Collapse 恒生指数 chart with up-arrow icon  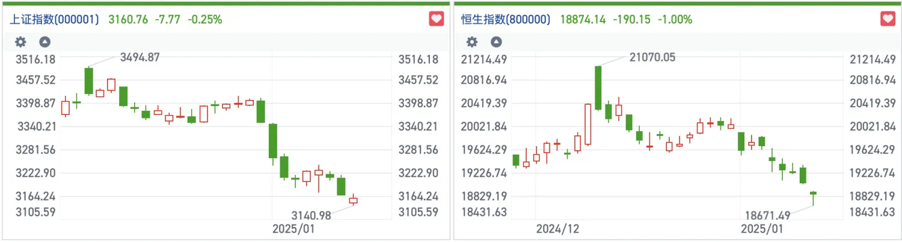(496, 42)
